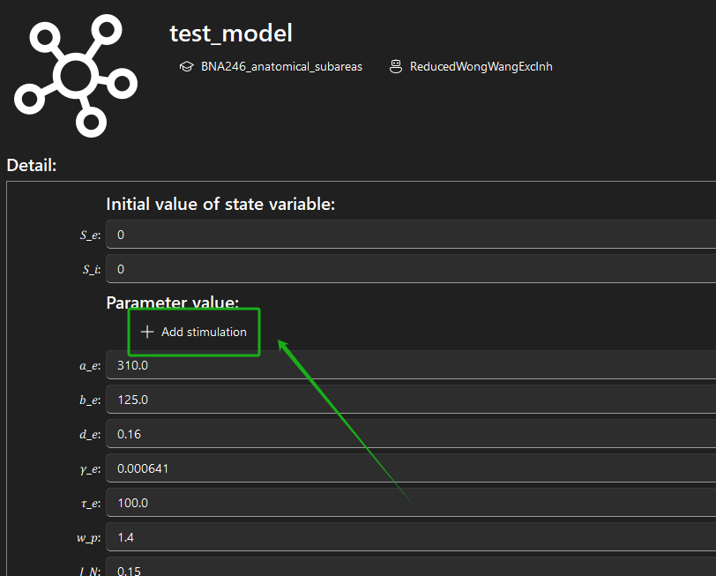The height and width of the screenshot is (576, 716).
Task: Click the Detail: heading
Action: pos(32,165)
